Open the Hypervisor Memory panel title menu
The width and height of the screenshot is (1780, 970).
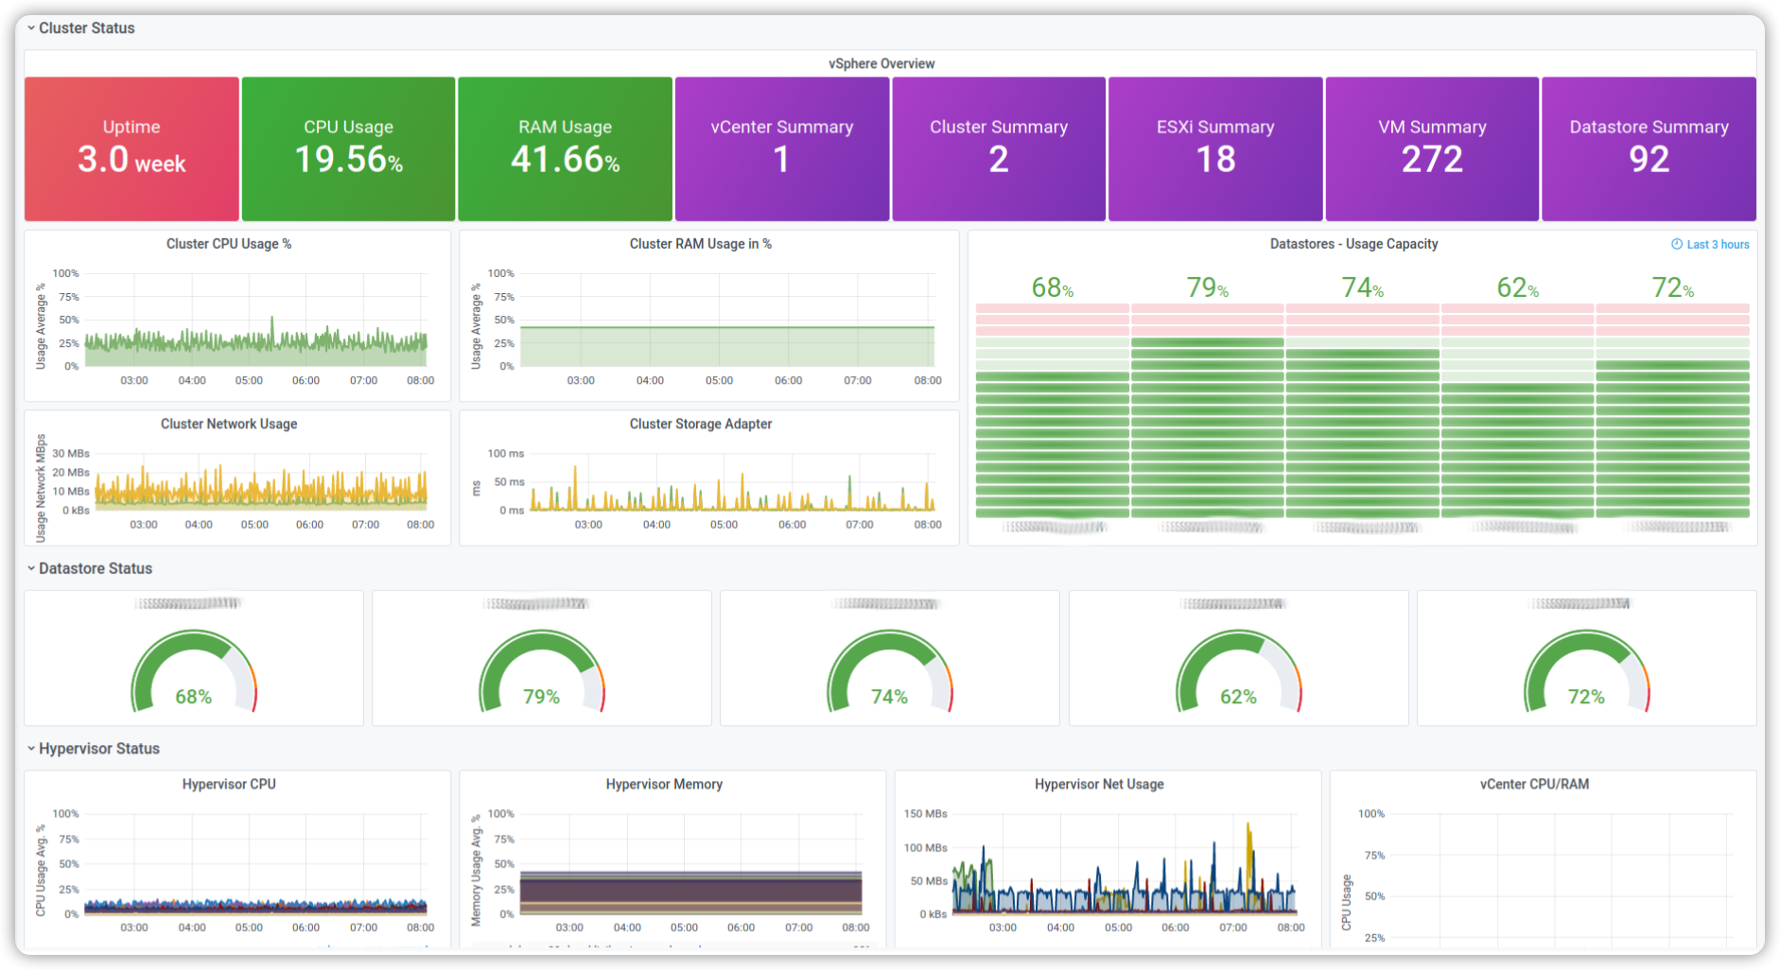[x=664, y=784]
